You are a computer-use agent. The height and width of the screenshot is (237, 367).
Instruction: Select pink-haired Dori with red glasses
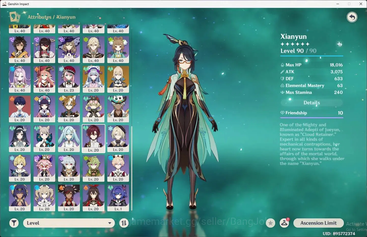coord(44,168)
